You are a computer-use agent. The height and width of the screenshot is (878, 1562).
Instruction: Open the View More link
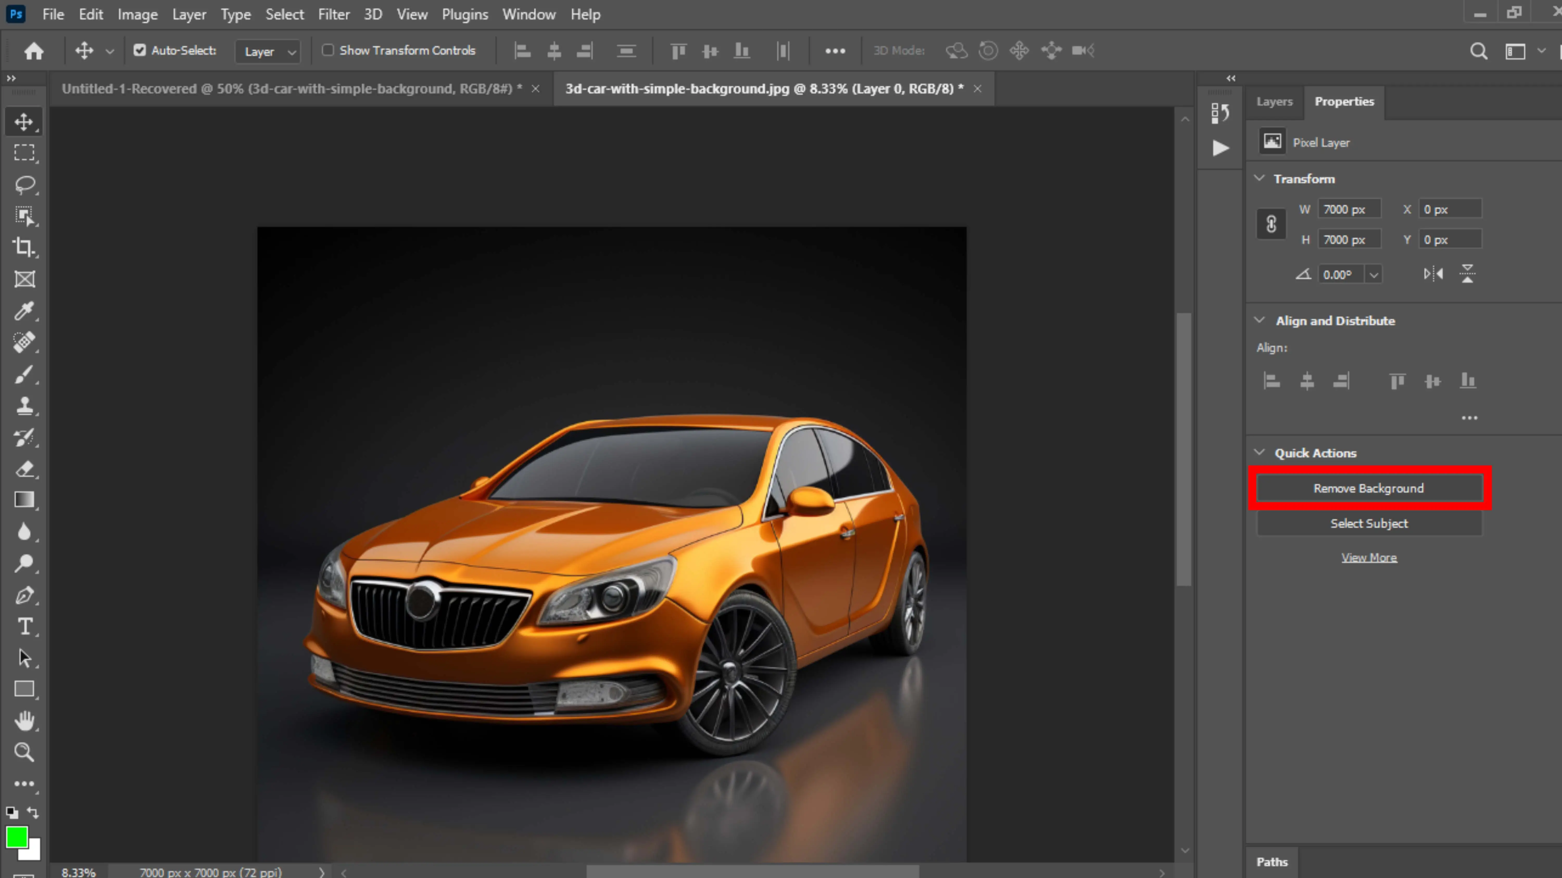1369,557
